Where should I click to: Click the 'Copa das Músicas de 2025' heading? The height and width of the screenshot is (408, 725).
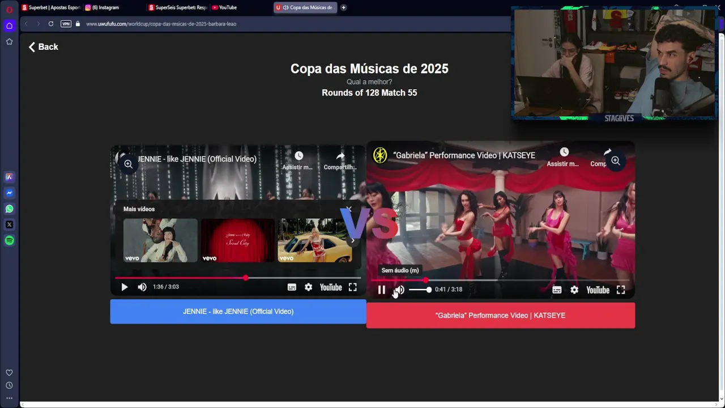pyautogui.click(x=369, y=69)
